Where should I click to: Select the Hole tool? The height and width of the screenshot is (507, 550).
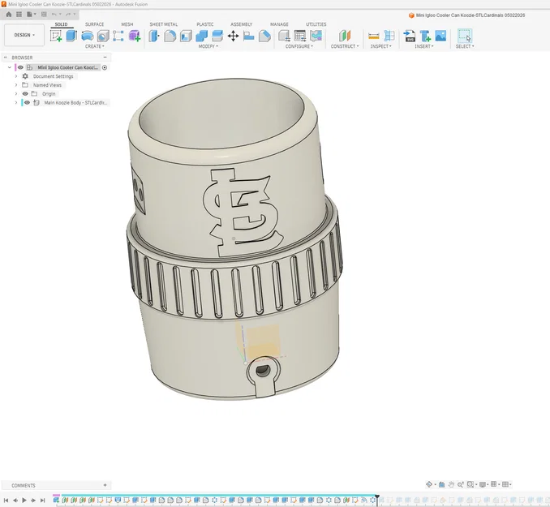(x=103, y=36)
